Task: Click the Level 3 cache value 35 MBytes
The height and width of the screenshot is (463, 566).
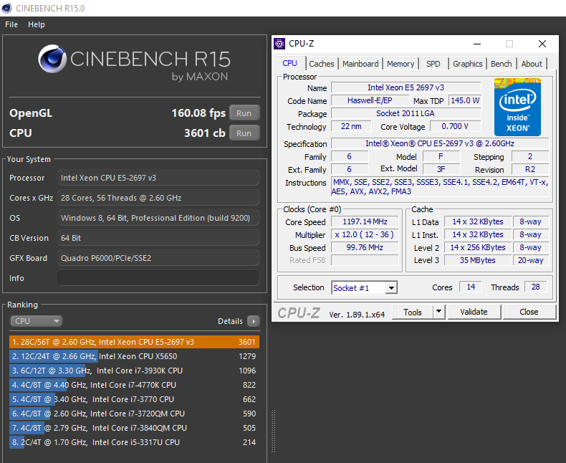Action: tap(478, 260)
